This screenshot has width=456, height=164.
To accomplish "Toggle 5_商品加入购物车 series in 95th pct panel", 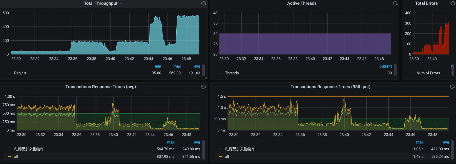I will [x=240, y=149].
